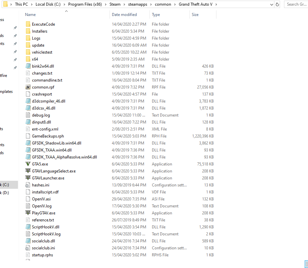The image size is (308, 268).
Task: Sort files by Date modified column
Action: [124, 15]
